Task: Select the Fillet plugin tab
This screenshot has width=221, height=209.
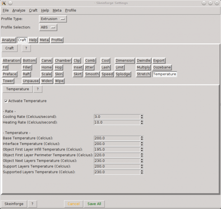Action: coord(27,67)
